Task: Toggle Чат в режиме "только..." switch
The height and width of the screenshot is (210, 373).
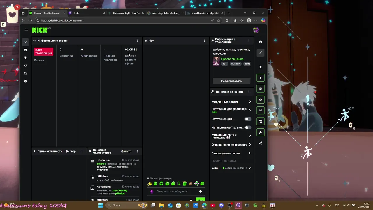Action: click(x=248, y=127)
